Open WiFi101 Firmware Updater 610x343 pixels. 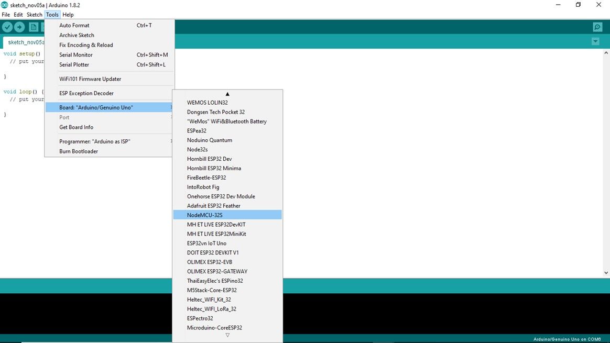coord(109,79)
